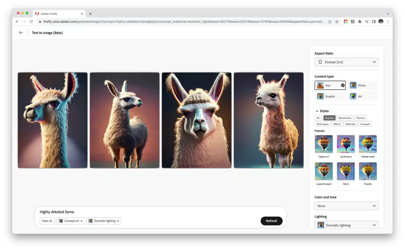Open the Techniques style category

click(x=322, y=124)
